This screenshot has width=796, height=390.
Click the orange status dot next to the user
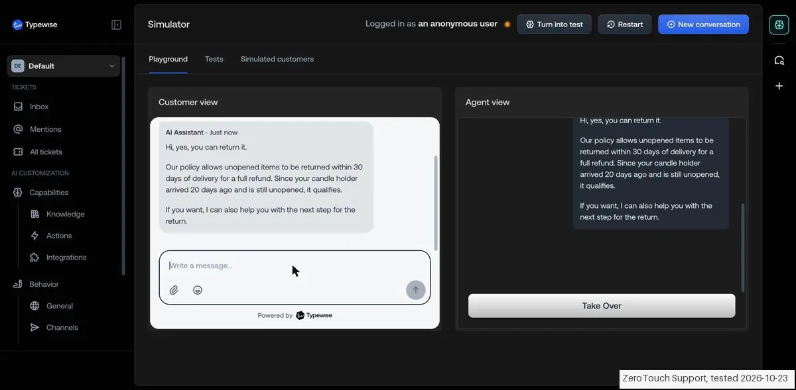coord(507,24)
